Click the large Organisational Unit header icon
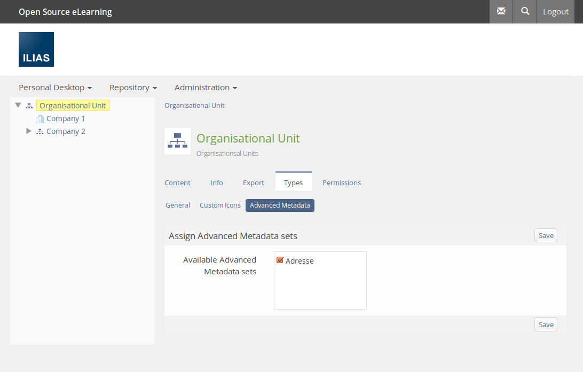 [x=177, y=141]
